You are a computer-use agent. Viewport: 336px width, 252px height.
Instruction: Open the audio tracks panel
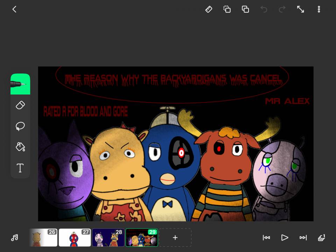(14, 238)
